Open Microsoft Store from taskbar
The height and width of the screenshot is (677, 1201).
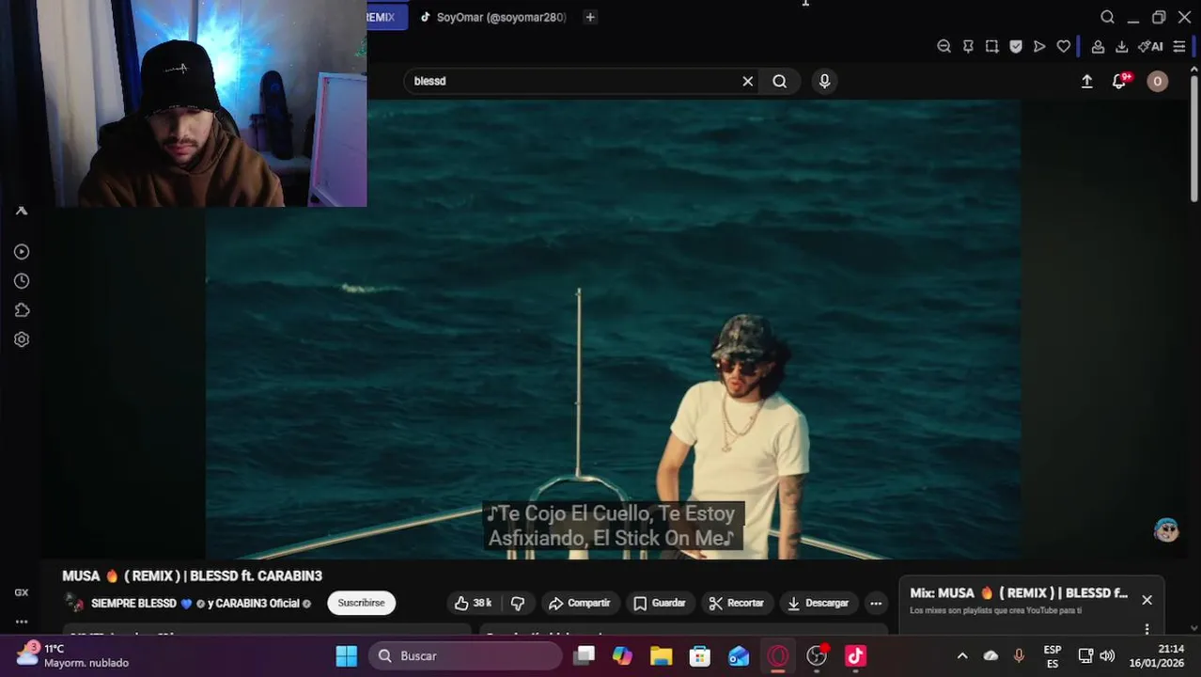[700, 655]
